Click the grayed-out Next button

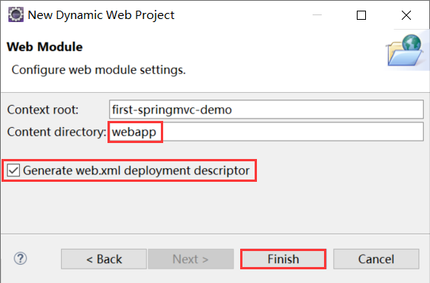pos(191,259)
